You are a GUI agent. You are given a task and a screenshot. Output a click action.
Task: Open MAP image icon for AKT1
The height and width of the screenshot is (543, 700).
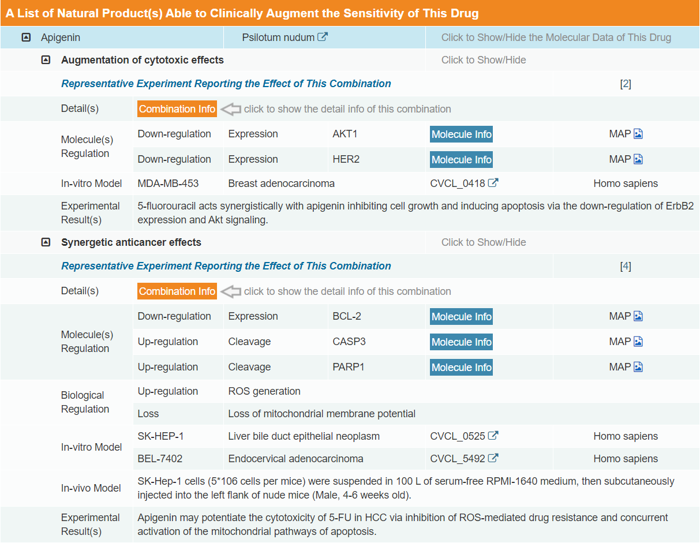click(x=638, y=134)
